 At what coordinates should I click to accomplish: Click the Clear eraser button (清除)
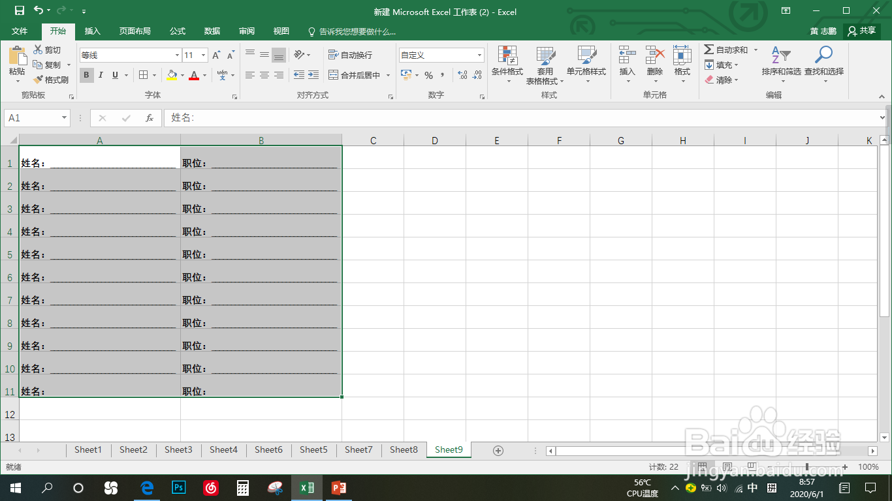coord(721,80)
